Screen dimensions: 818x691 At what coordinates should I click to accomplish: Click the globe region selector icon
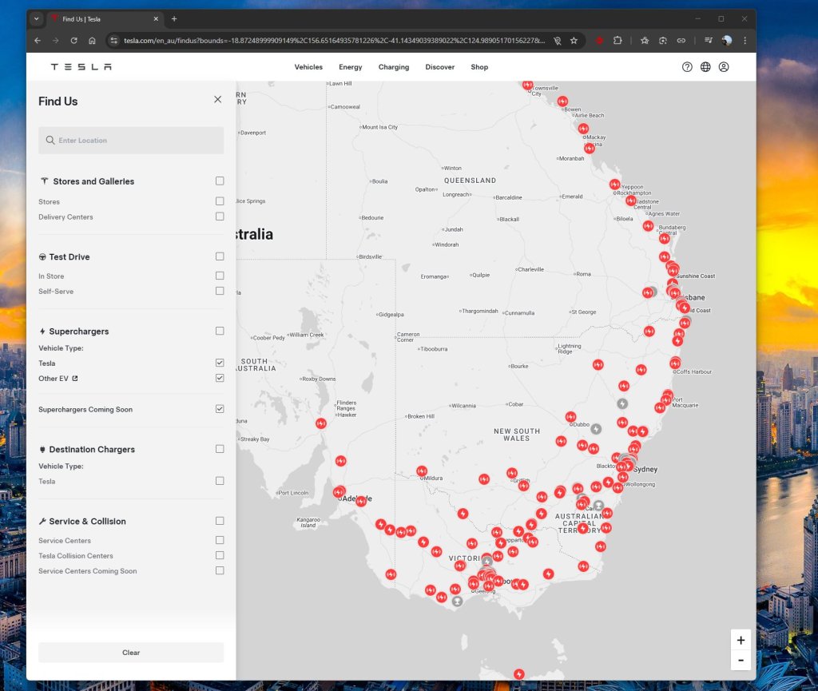coord(705,67)
